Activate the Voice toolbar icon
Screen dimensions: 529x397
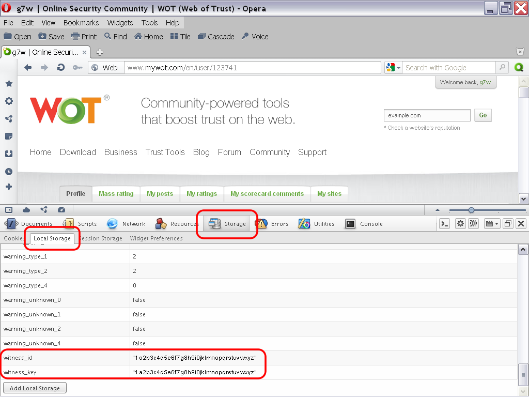pyautogui.click(x=245, y=36)
